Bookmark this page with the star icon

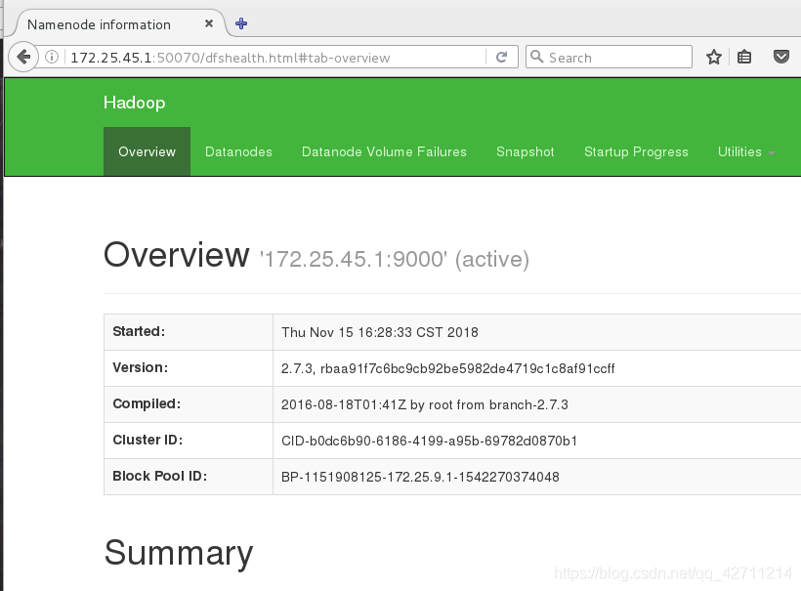click(x=714, y=57)
